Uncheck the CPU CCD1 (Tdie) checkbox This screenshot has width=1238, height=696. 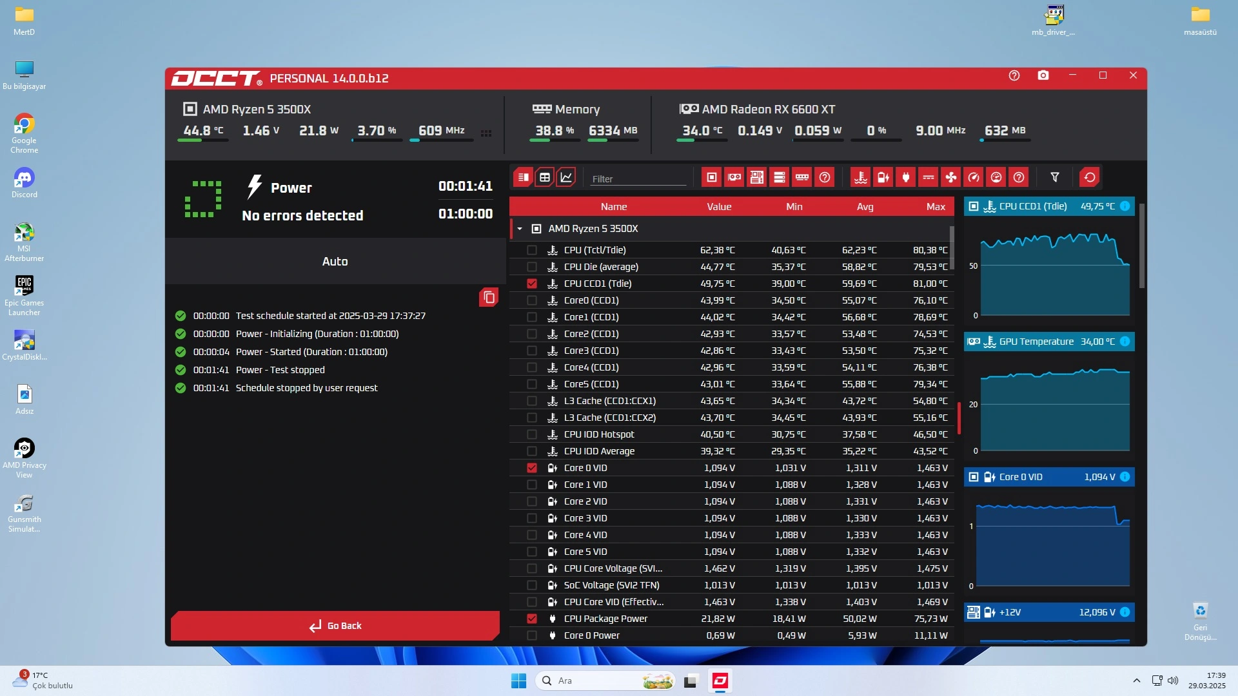532,284
